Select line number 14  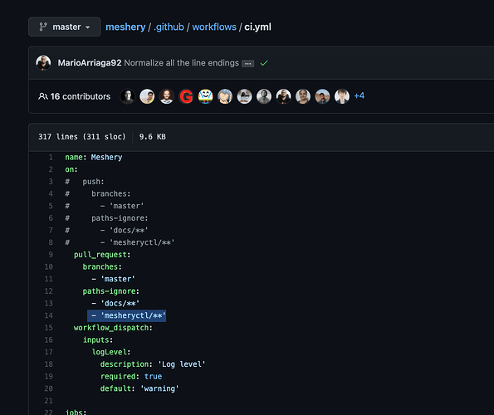[x=49, y=315]
